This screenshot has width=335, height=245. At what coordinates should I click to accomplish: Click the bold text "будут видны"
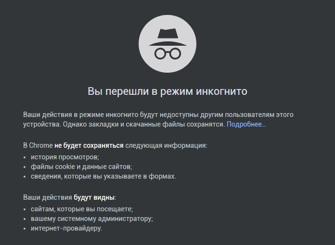pos(94,197)
